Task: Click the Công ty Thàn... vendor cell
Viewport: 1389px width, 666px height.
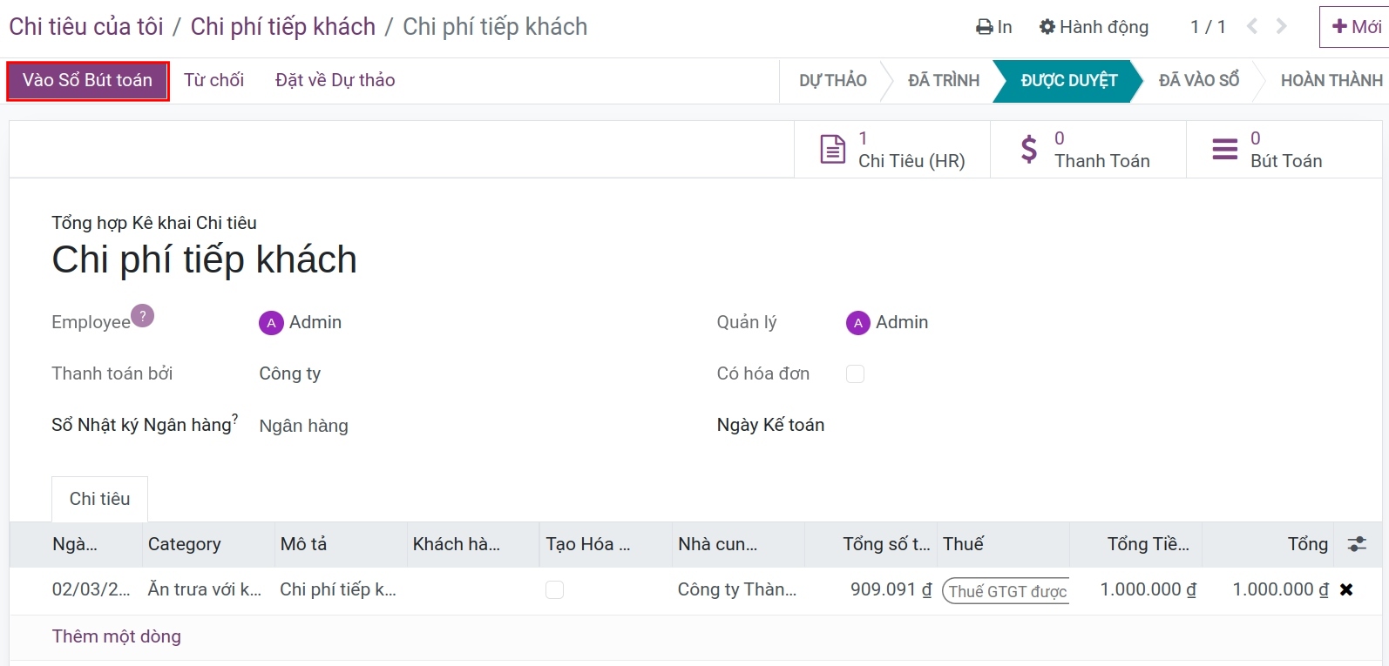Action: (x=739, y=589)
